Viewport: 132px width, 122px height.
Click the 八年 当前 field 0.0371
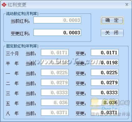pos(55,112)
